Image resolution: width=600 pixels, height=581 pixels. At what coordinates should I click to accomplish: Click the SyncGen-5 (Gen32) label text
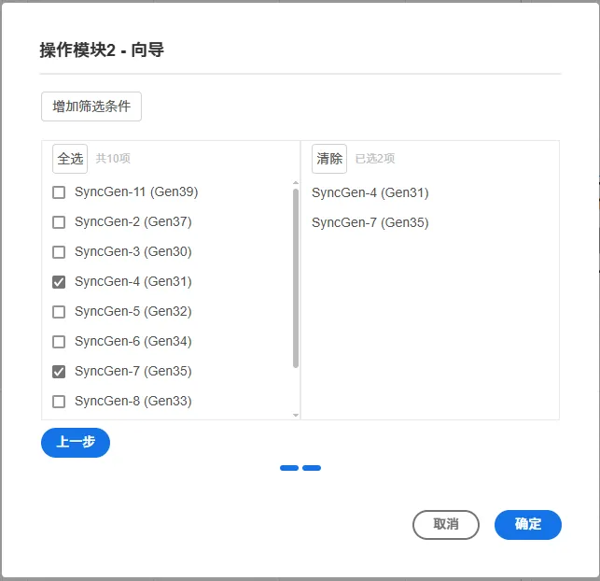tap(133, 311)
